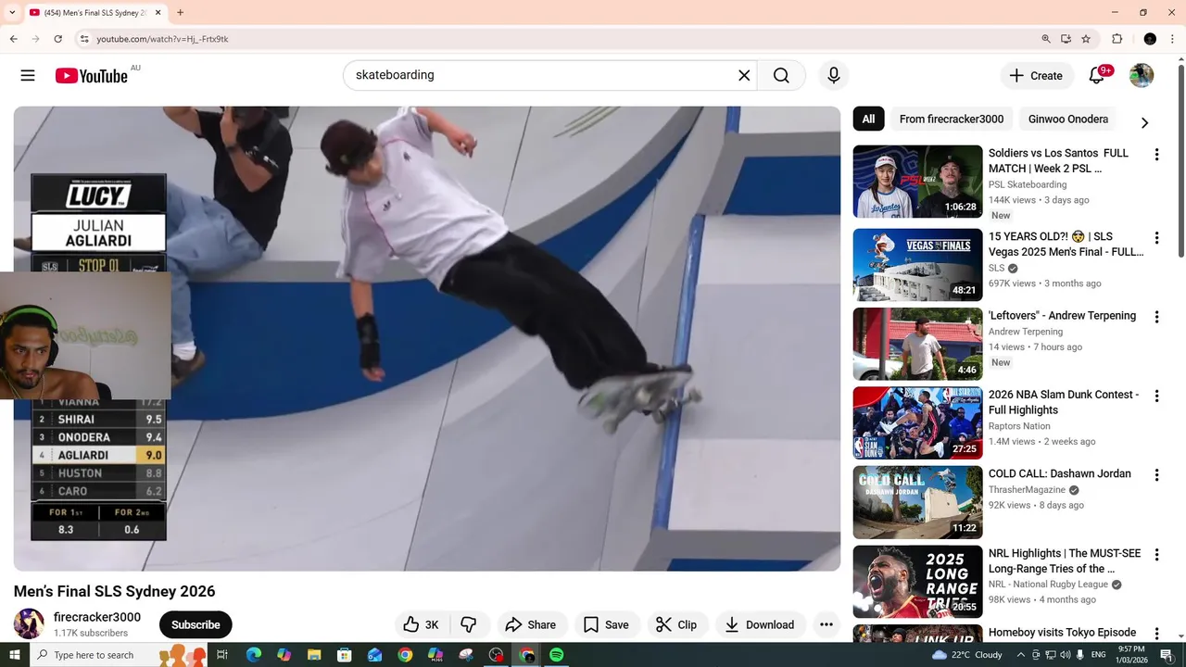Click PSL Skateboarding channel name
The image size is (1186, 667).
click(x=1028, y=184)
